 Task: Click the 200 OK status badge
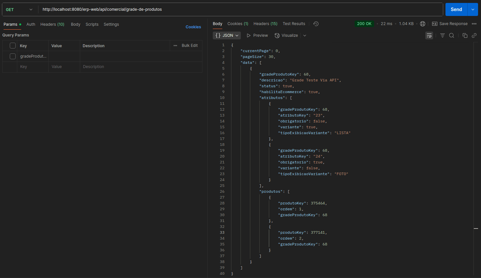pos(364,24)
